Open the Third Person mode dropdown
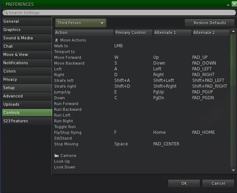 click(80, 23)
